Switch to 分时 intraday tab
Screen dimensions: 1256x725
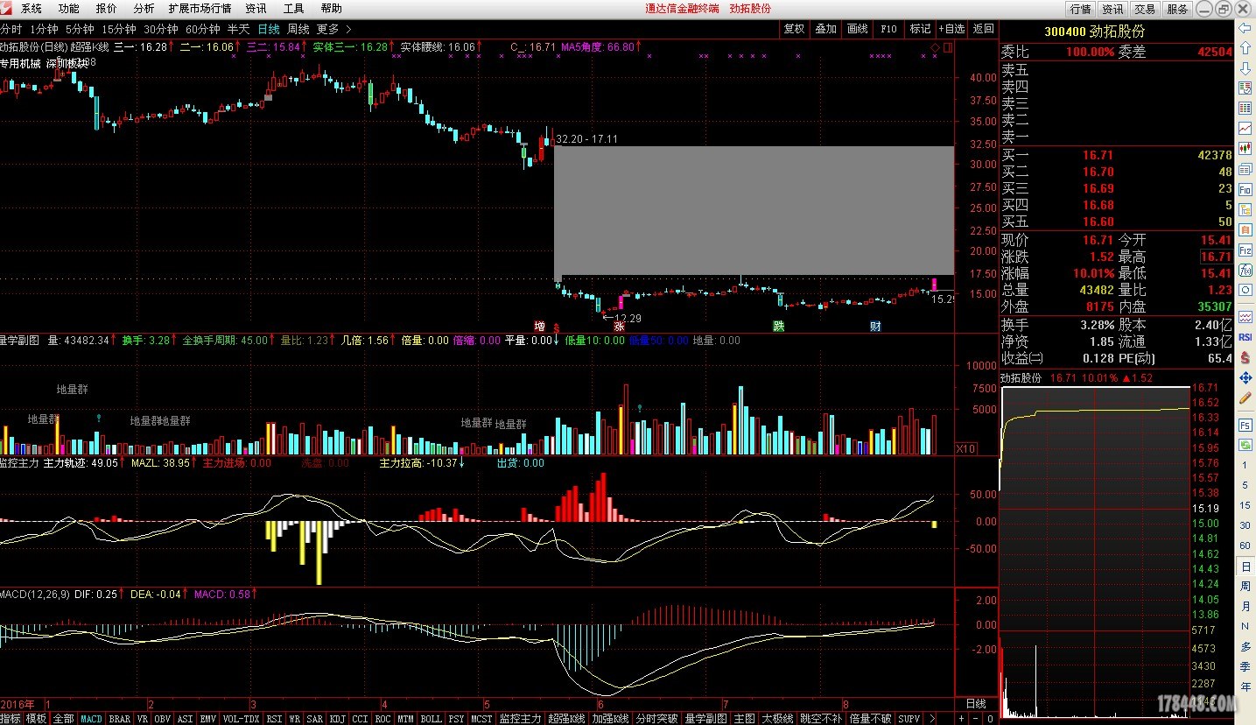pyautogui.click(x=11, y=29)
